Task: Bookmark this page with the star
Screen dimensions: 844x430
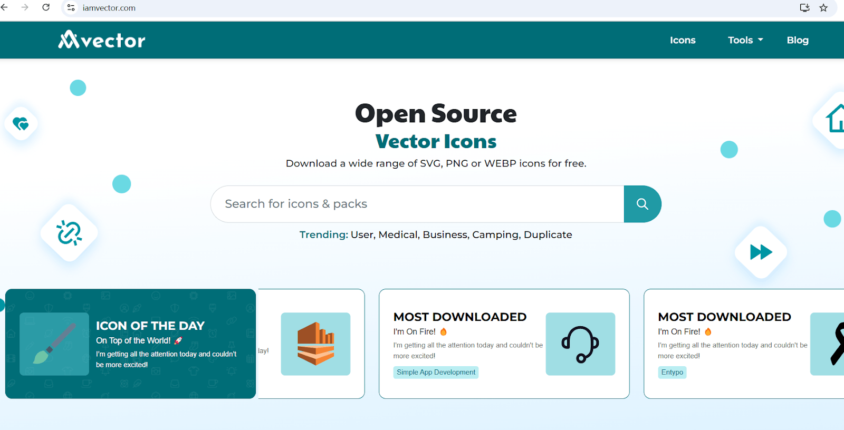Action: (823, 7)
